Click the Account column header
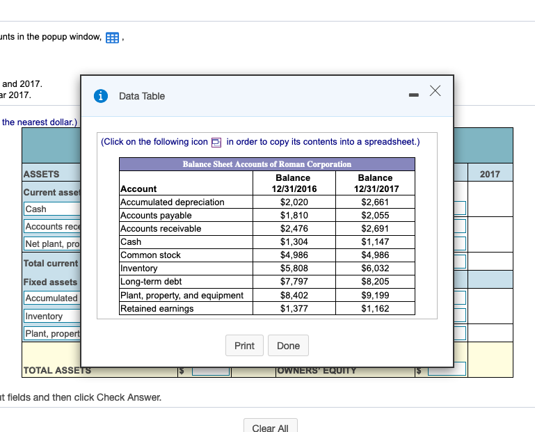 pos(138,189)
